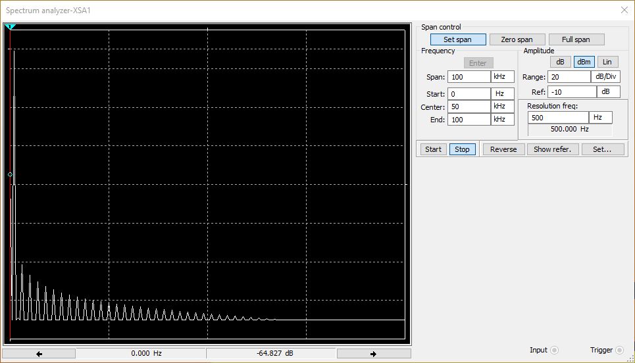The width and height of the screenshot is (635, 363).
Task: Click the Ref value field
Action: point(572,92)
